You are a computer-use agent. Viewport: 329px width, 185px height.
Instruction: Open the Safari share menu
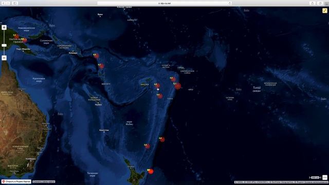click(x=313, y=3)
